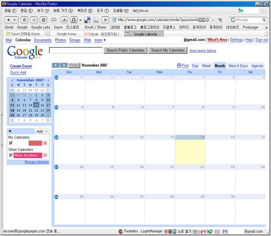Screen dimensions: 271x236
Task: Toggle the My Calendars personal calendar checkbox
Action: point(11,143)
